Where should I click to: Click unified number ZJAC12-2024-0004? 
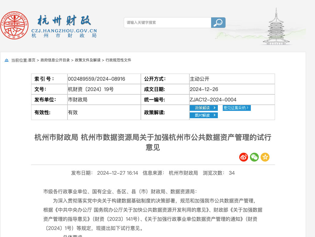tap(213, 100)
